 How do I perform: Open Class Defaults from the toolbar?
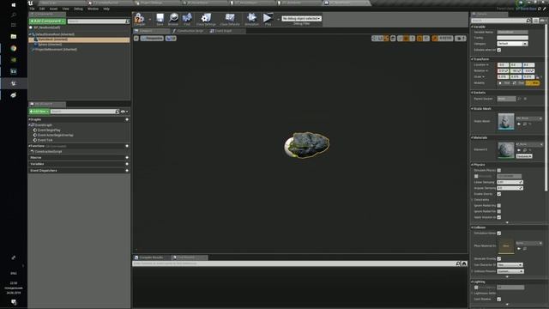(x=230, y=19)
